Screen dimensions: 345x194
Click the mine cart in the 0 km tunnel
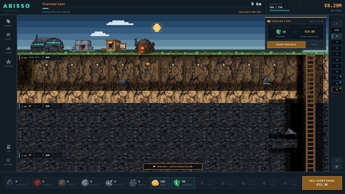(x=123, y=82)
